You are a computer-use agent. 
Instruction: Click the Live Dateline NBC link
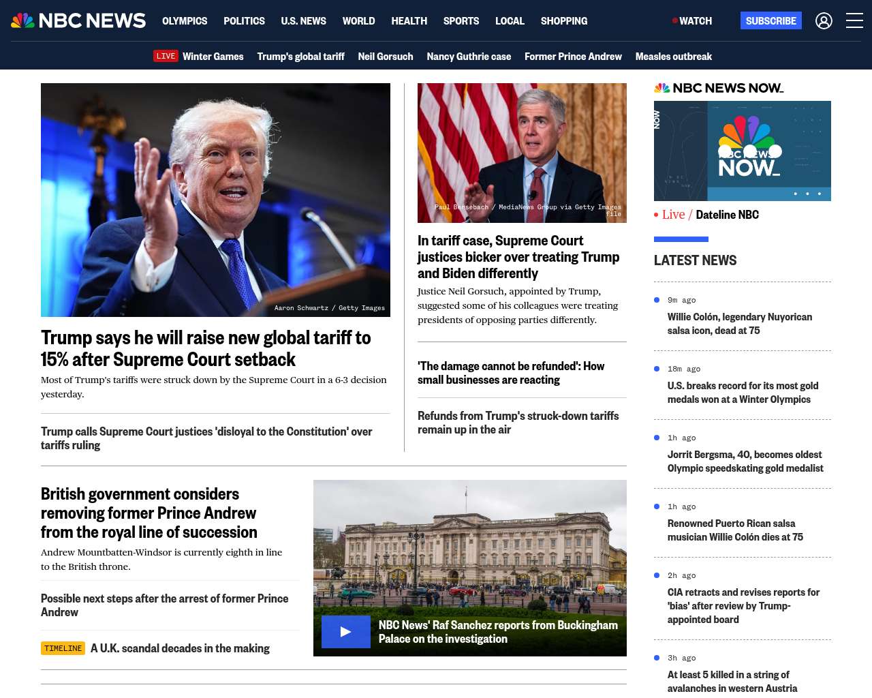pos(706,215)
